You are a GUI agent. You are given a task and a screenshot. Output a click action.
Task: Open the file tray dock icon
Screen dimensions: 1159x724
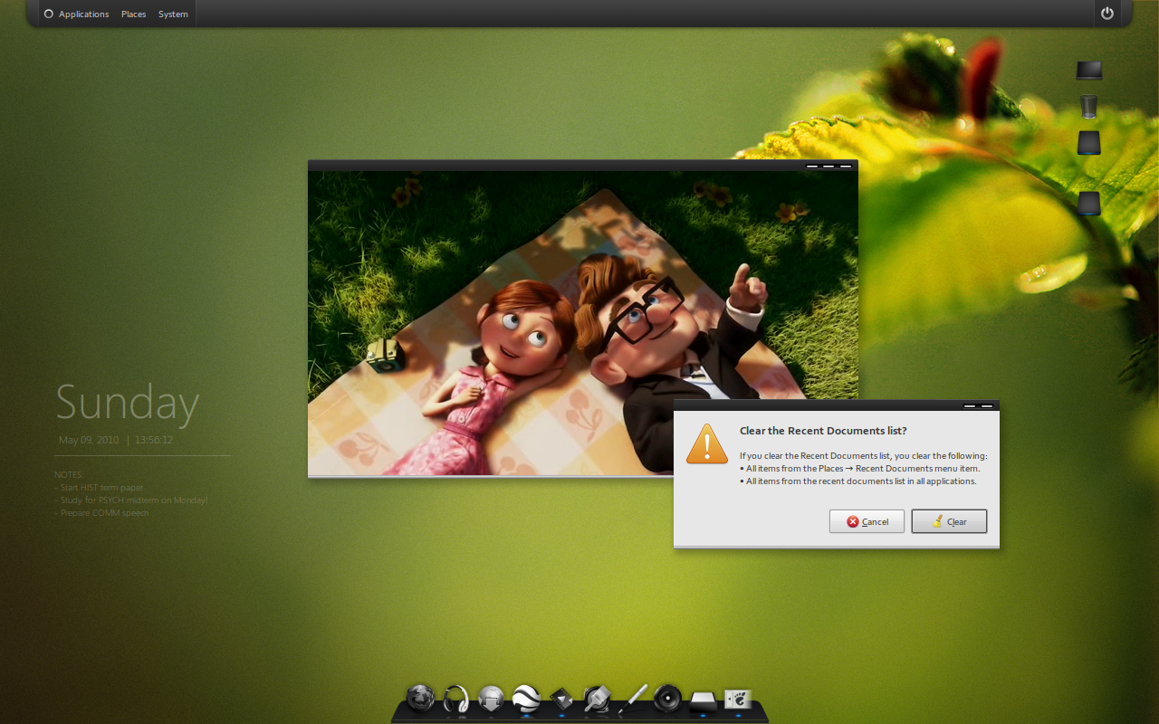[704, 700]
